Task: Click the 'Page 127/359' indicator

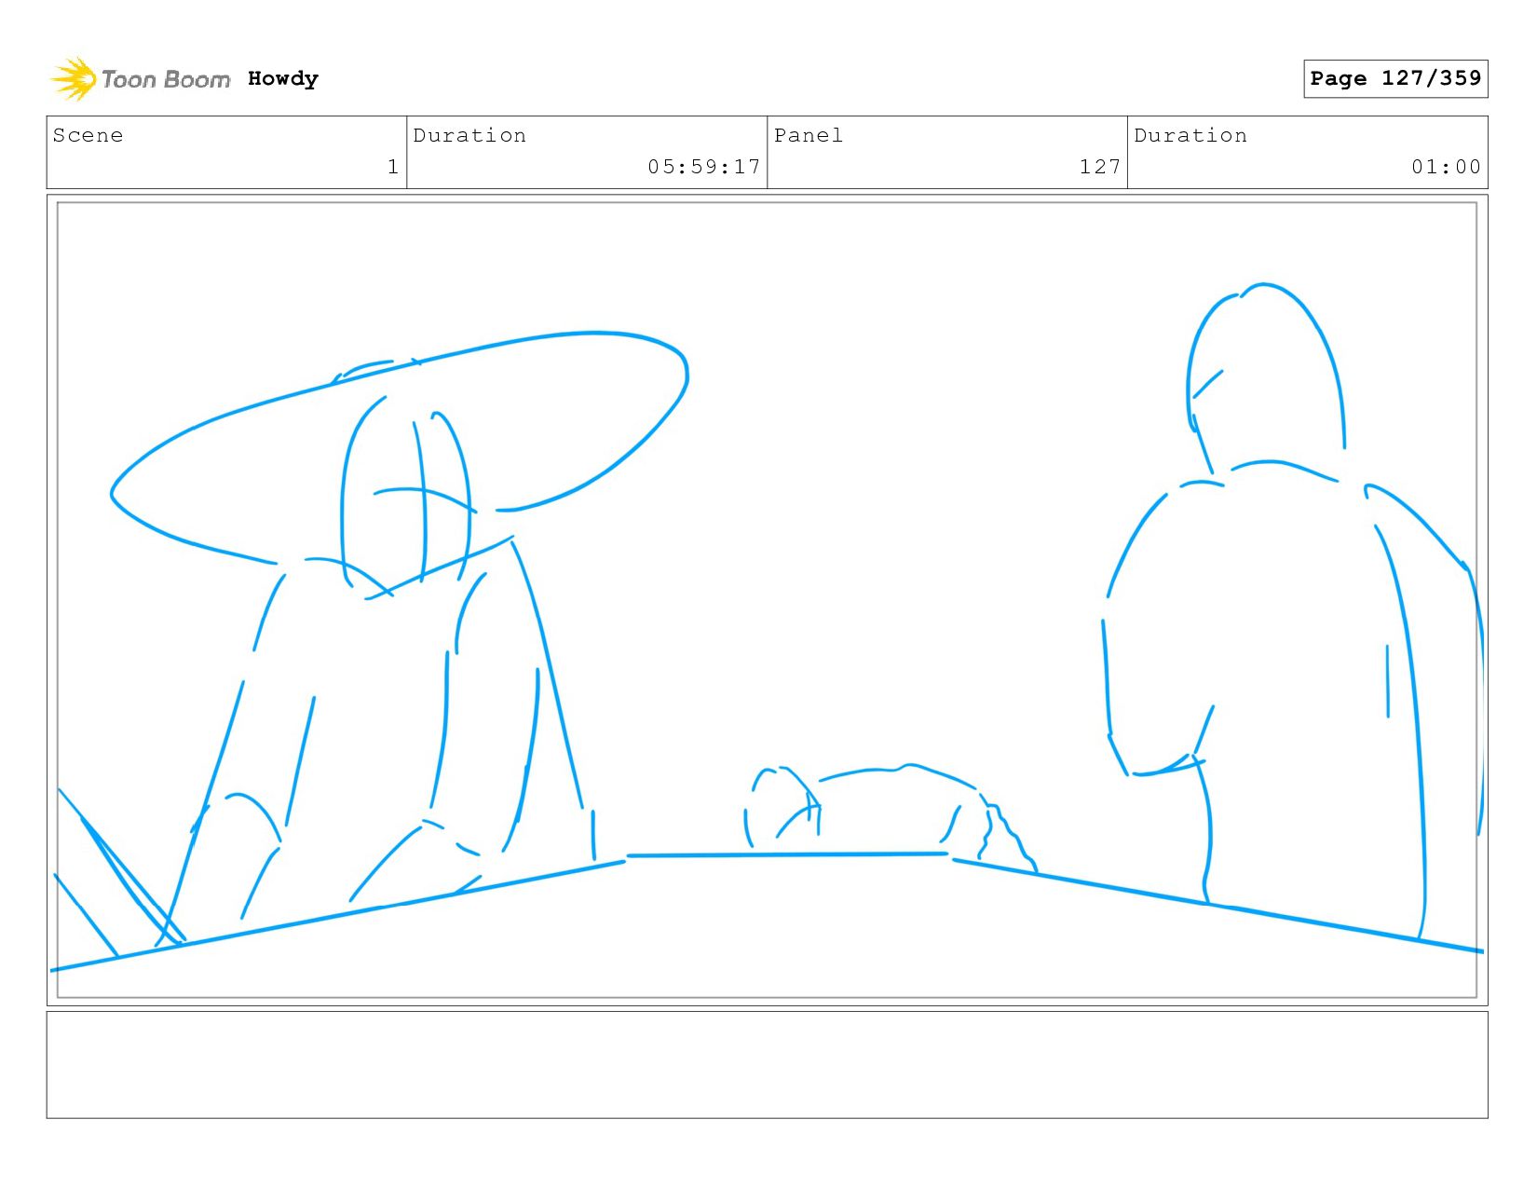Action: 1395,78
